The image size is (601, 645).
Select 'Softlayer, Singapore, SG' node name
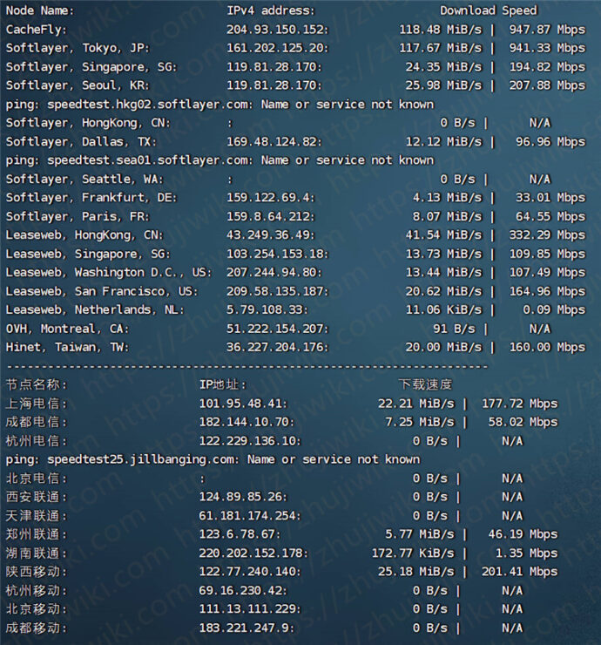(91, 67)
